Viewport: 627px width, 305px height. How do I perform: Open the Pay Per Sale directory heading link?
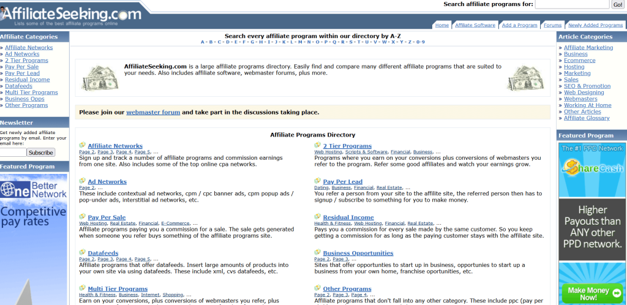[107, 217]
